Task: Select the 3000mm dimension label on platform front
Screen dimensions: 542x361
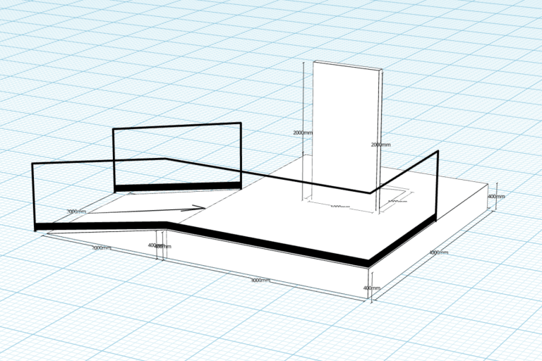Action: (260, 280)
